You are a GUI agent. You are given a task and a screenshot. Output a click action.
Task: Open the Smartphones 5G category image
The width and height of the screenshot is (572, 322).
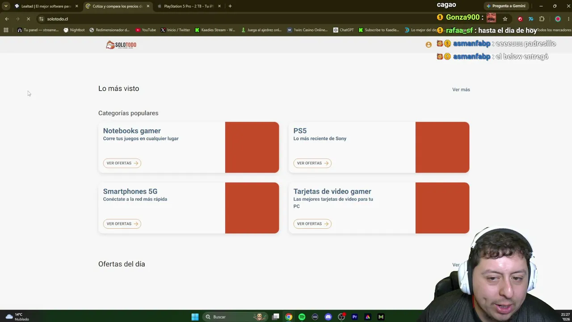pyautogui.click(x=252, y=208)
